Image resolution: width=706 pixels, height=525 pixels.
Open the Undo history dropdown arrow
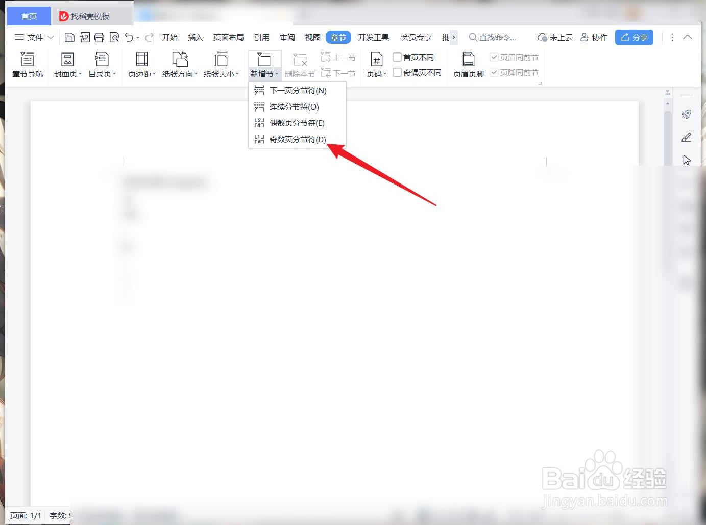pos(137,37)
